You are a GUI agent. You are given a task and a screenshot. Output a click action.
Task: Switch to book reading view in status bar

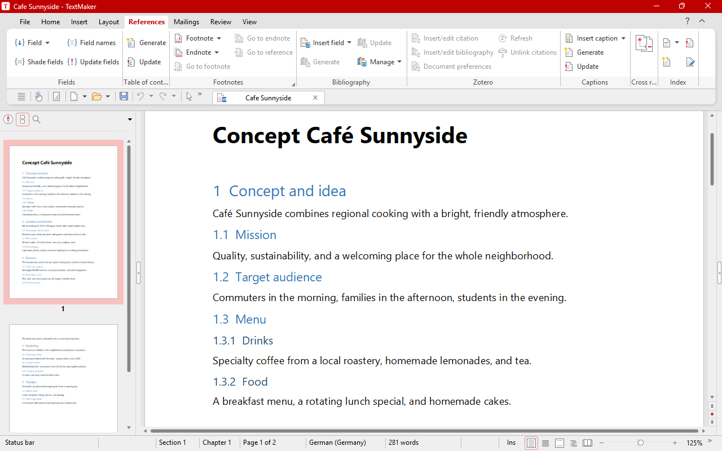click(588, 443)
